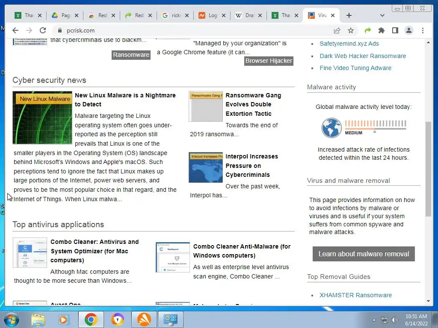
Task: Open the Chrome profile avatar
Action: coord(409,30)
